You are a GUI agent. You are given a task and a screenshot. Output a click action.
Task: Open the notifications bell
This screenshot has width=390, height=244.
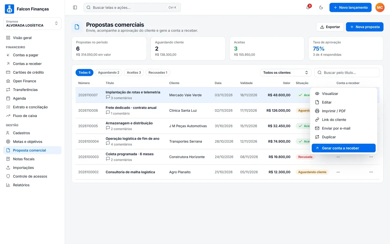click(308, 8)
